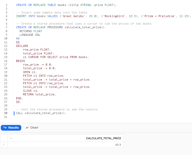The width and height of the screenshot is (192, 155).
Task: Click the BEGIN keyword
Action: click(x=20, y=61)
